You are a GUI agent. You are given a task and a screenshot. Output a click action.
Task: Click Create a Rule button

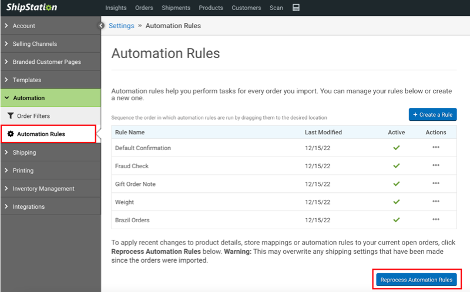[x=432, y=114]
